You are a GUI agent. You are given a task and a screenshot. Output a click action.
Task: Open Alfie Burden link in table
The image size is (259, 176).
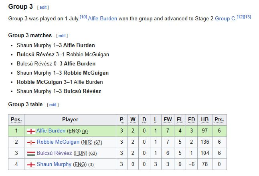[51, 131]
